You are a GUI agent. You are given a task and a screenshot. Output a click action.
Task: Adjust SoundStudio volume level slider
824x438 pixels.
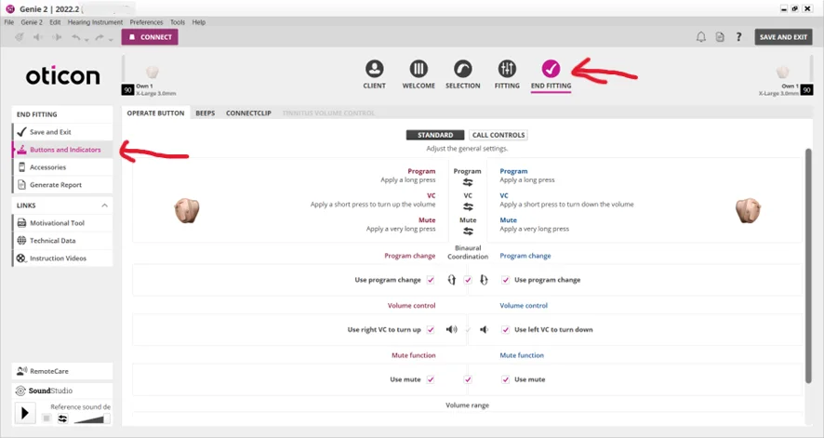(91, 418)
